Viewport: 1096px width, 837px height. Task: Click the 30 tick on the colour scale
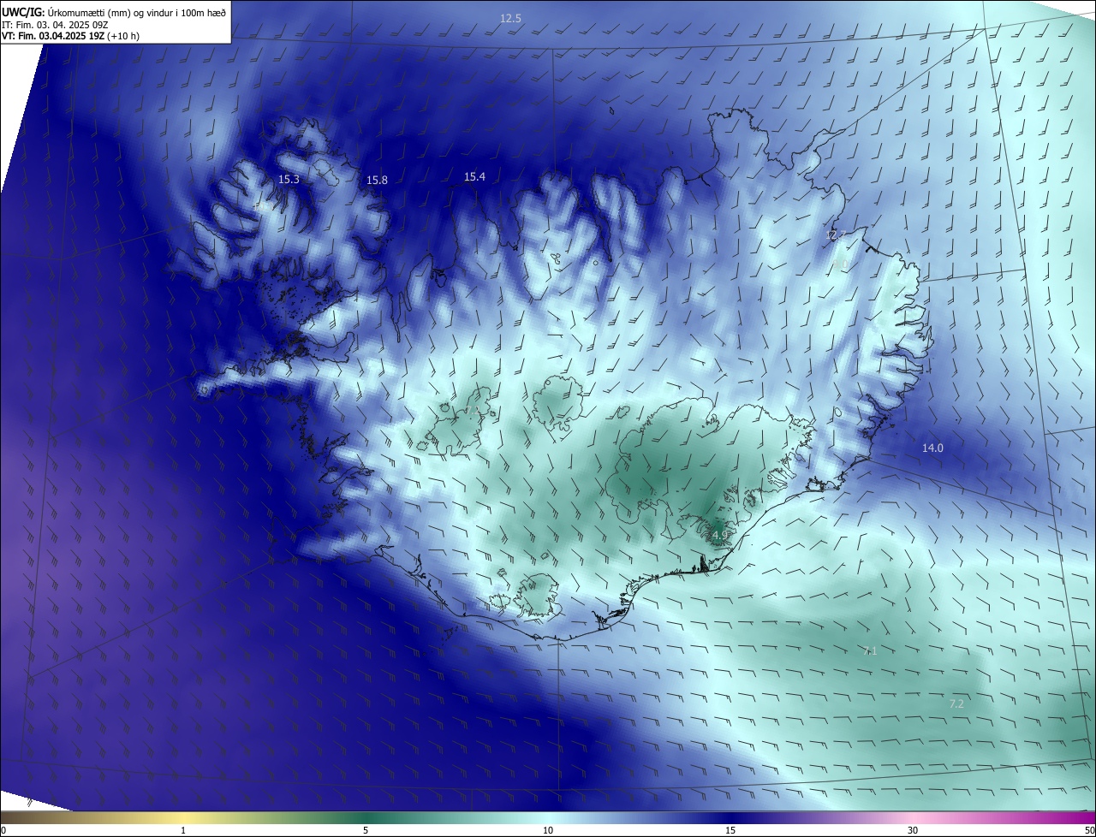click(913, 830)
